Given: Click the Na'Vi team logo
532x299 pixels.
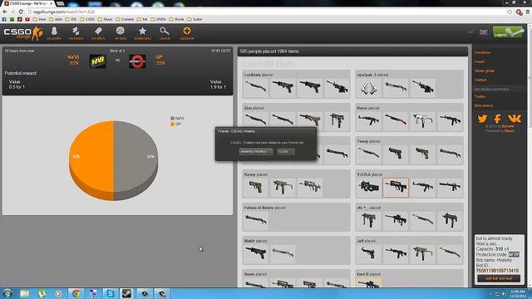Looking at the screenshot, I should [98, 61].
